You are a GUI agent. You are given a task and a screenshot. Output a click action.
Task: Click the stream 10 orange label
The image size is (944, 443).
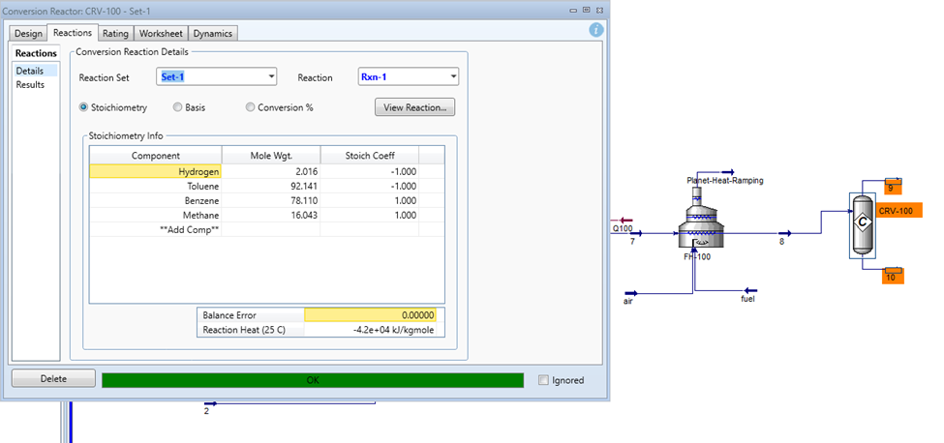point(893,277)
